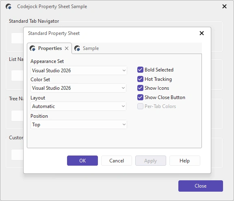Click the Layout label
Viewport: 234px width, 201px height.
38,98
